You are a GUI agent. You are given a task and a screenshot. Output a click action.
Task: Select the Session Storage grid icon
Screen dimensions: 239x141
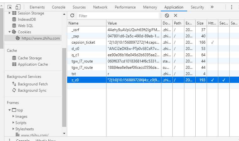pos(14,13)
